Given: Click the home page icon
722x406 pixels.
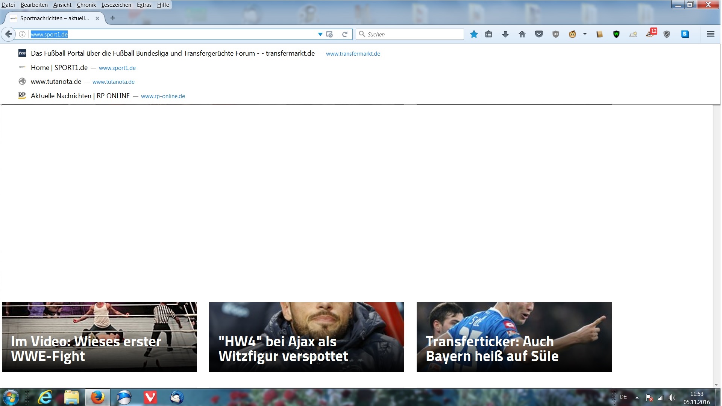Looking at the screenshot, I should coord(522,34).
